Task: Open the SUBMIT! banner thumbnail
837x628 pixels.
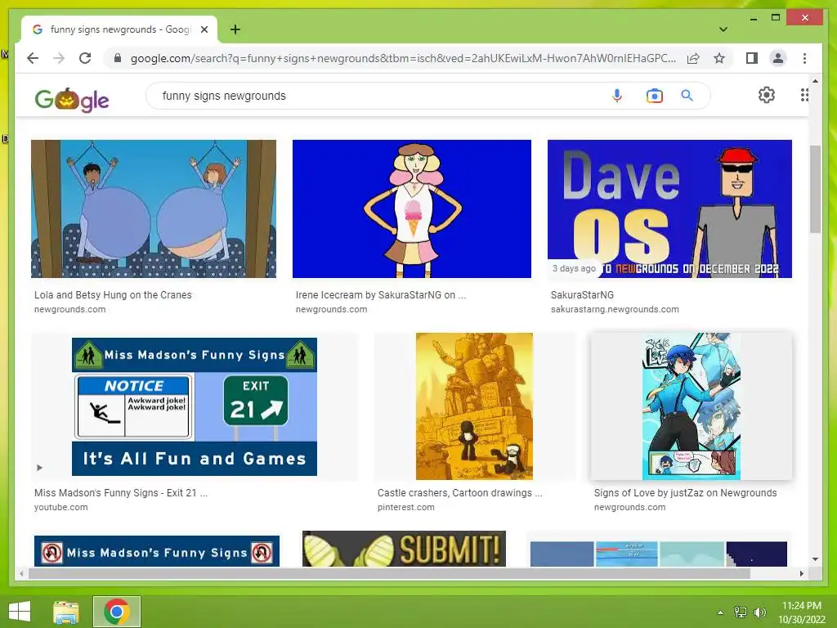Action: tap(404, 549)
